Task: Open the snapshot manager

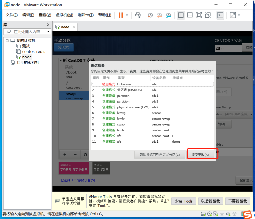Action: pyautogui.click(x=168, y=15)
